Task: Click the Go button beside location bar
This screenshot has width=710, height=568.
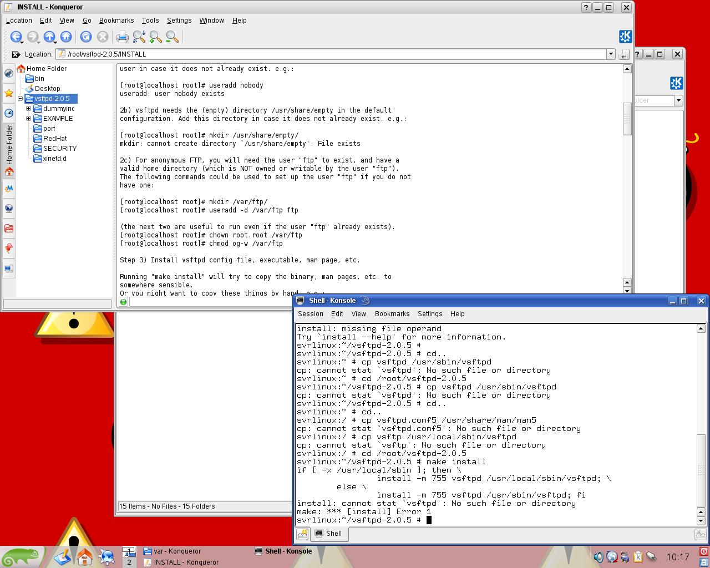Action: click(x=624, y=54)
